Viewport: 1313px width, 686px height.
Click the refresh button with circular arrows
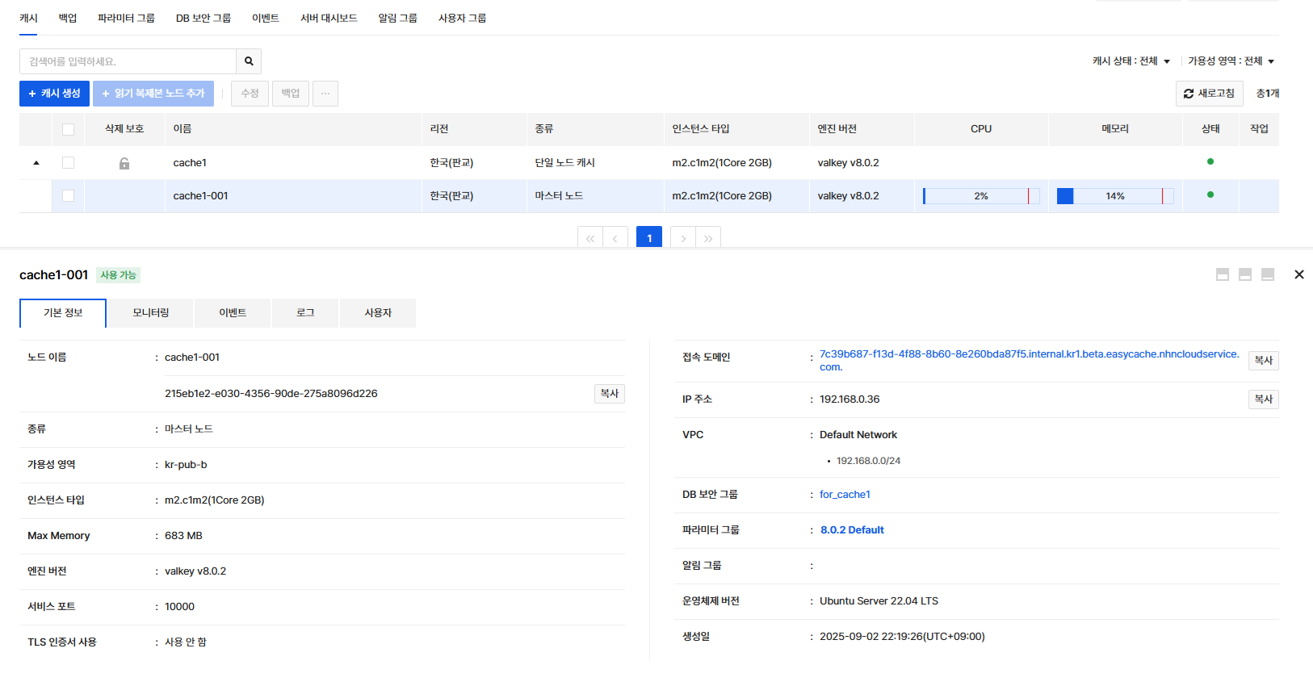coord(1209,94)
